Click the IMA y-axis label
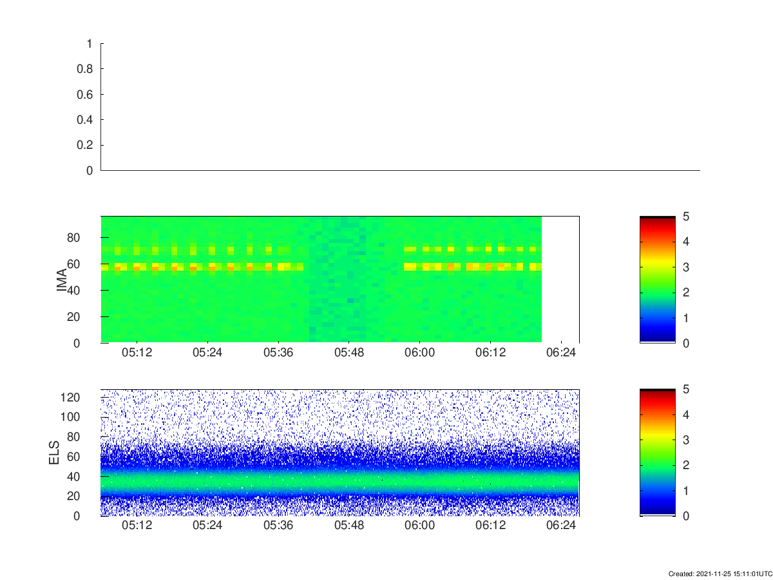Screen dimensions: 773x580 coord(62,279)
